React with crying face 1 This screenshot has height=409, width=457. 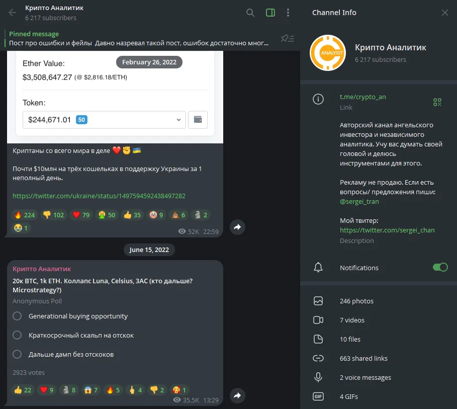tap(21, 228)
